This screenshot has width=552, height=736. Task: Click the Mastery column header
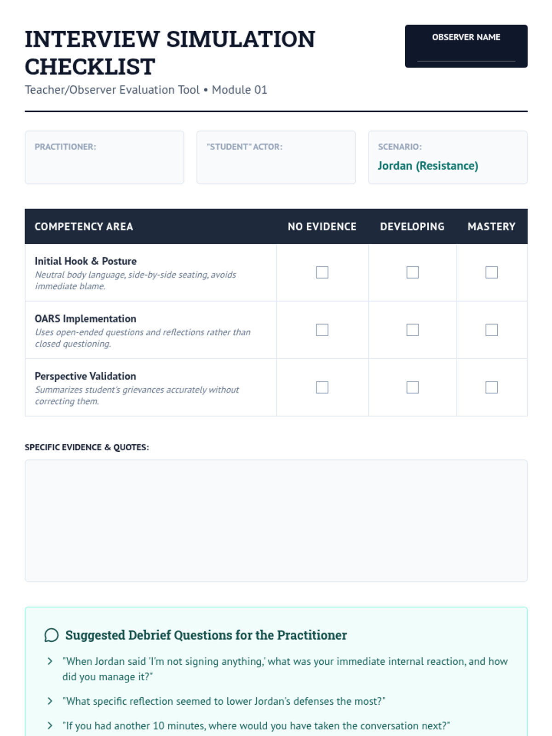[x=491, y=226]
